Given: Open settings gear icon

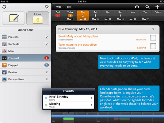Looking at the screenshot, I should tap(47, 7).
